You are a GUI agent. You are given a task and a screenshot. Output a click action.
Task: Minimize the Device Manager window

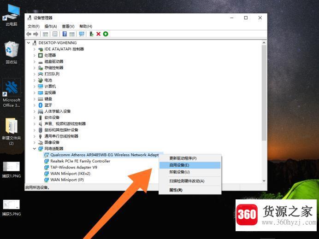coord(231,18)
